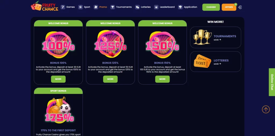Viewport: 275px width, 136px height.
Task: Click More under Bonus 125%
Action: click(110, 79)
